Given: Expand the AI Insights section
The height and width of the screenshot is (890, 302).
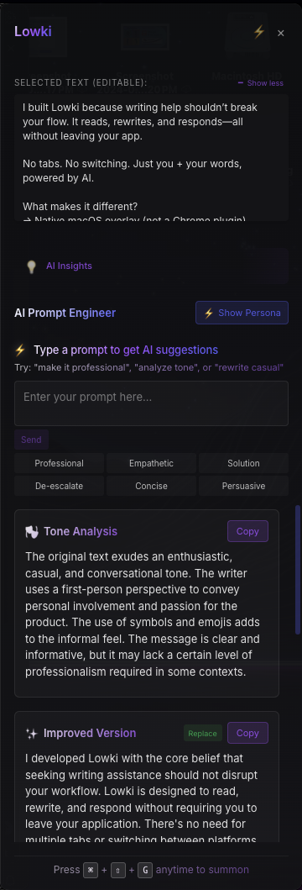Looking at the screenshot, I should point(69,266).
